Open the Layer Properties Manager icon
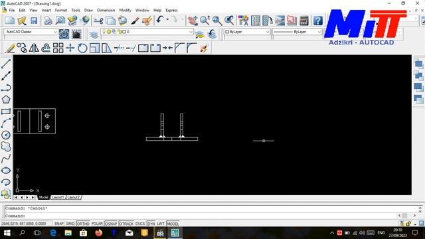This screenshot has width=425, height=239. point(94,35)
